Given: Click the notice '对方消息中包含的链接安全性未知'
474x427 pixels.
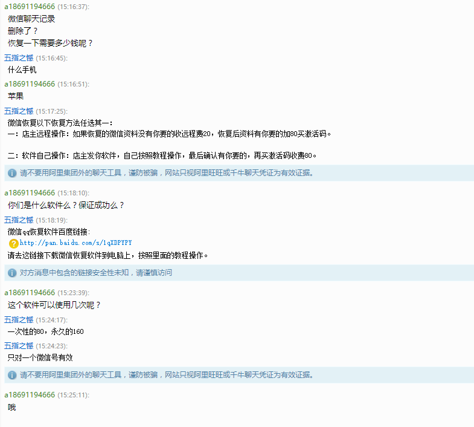Looking at the screenshot, I should [96, 273].
